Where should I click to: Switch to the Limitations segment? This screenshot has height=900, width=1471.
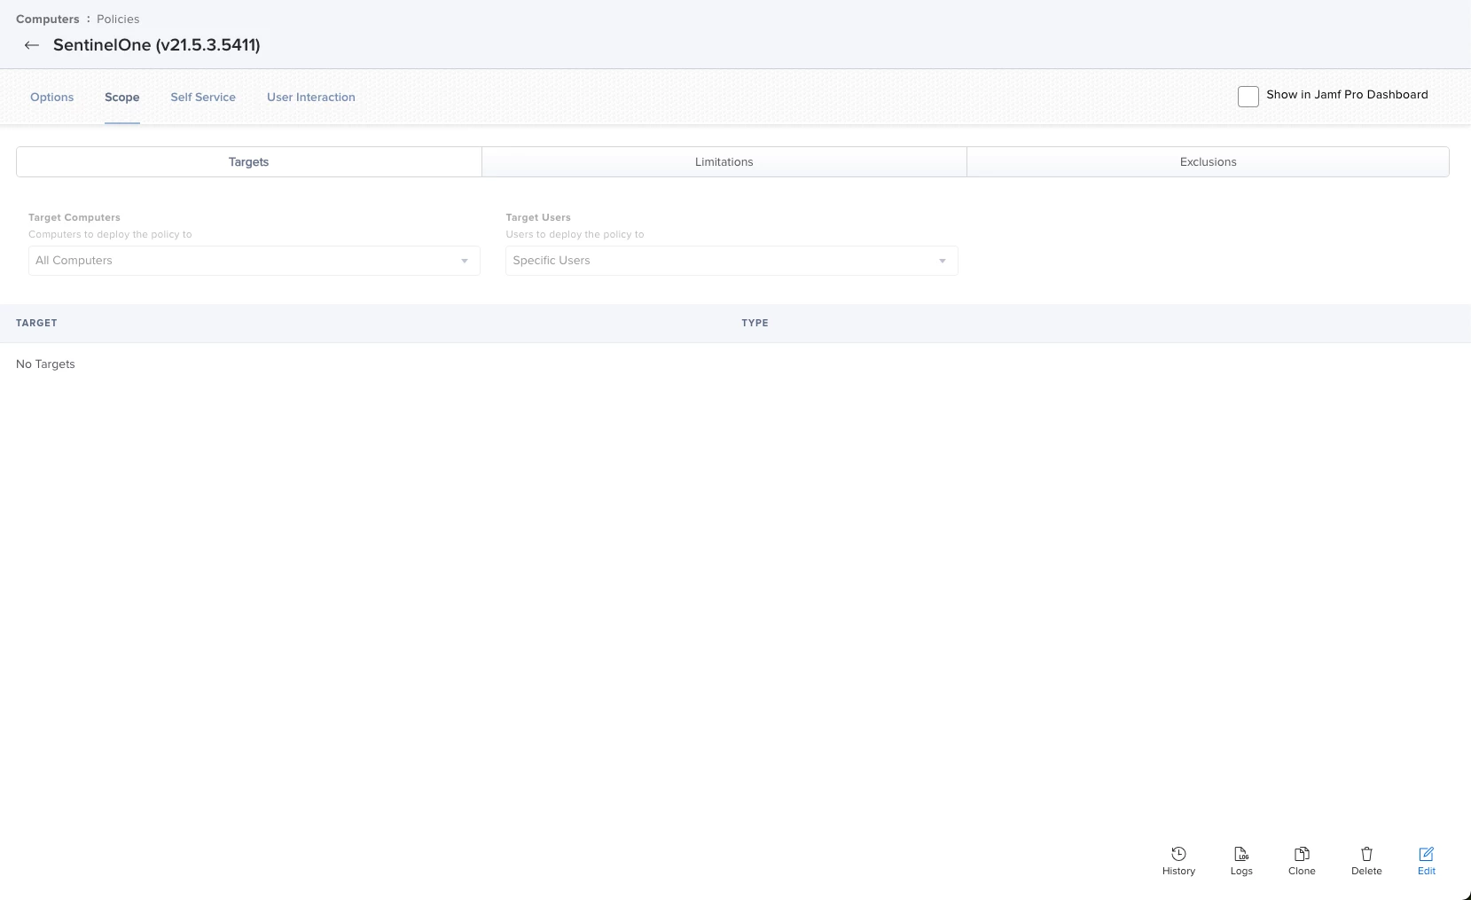(724, 162)
